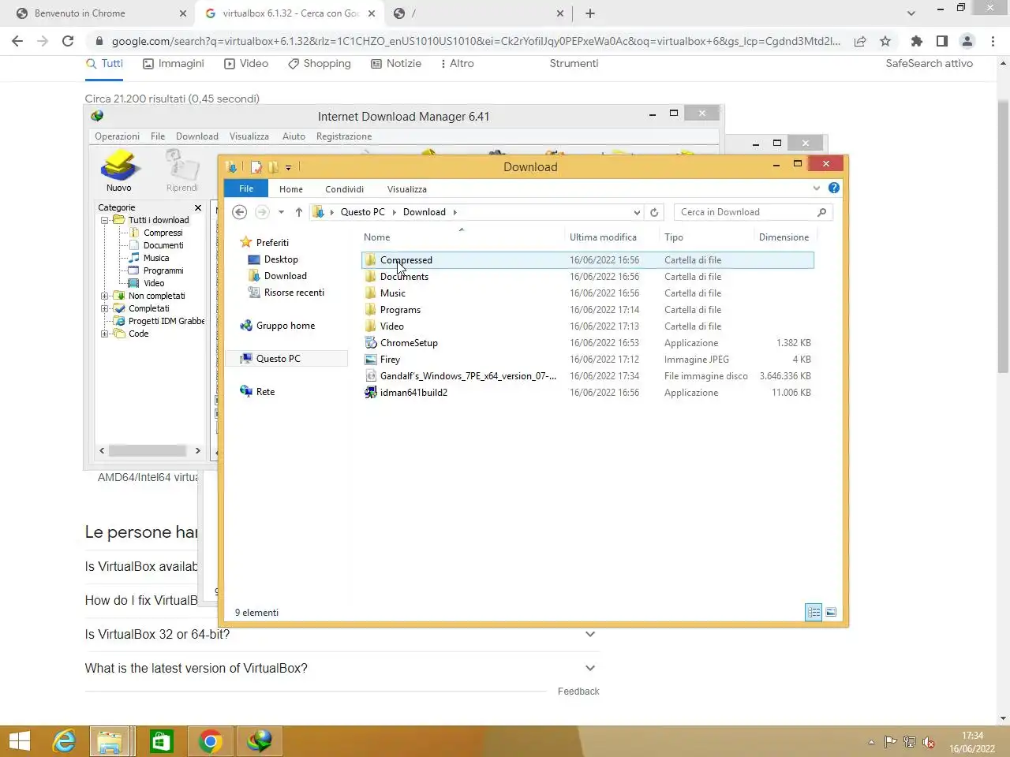Image resolution: width=1010 pixels, height=757 pixels.
Task: Select the Documents folder icon
Action: click(371, 277)
